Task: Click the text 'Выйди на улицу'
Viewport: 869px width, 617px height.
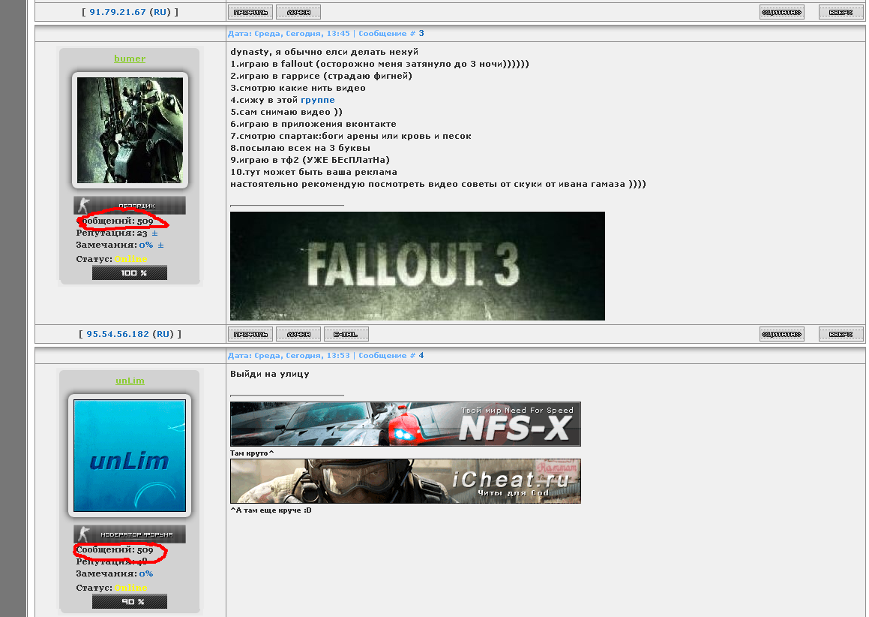Action: [x=270, y=374]
